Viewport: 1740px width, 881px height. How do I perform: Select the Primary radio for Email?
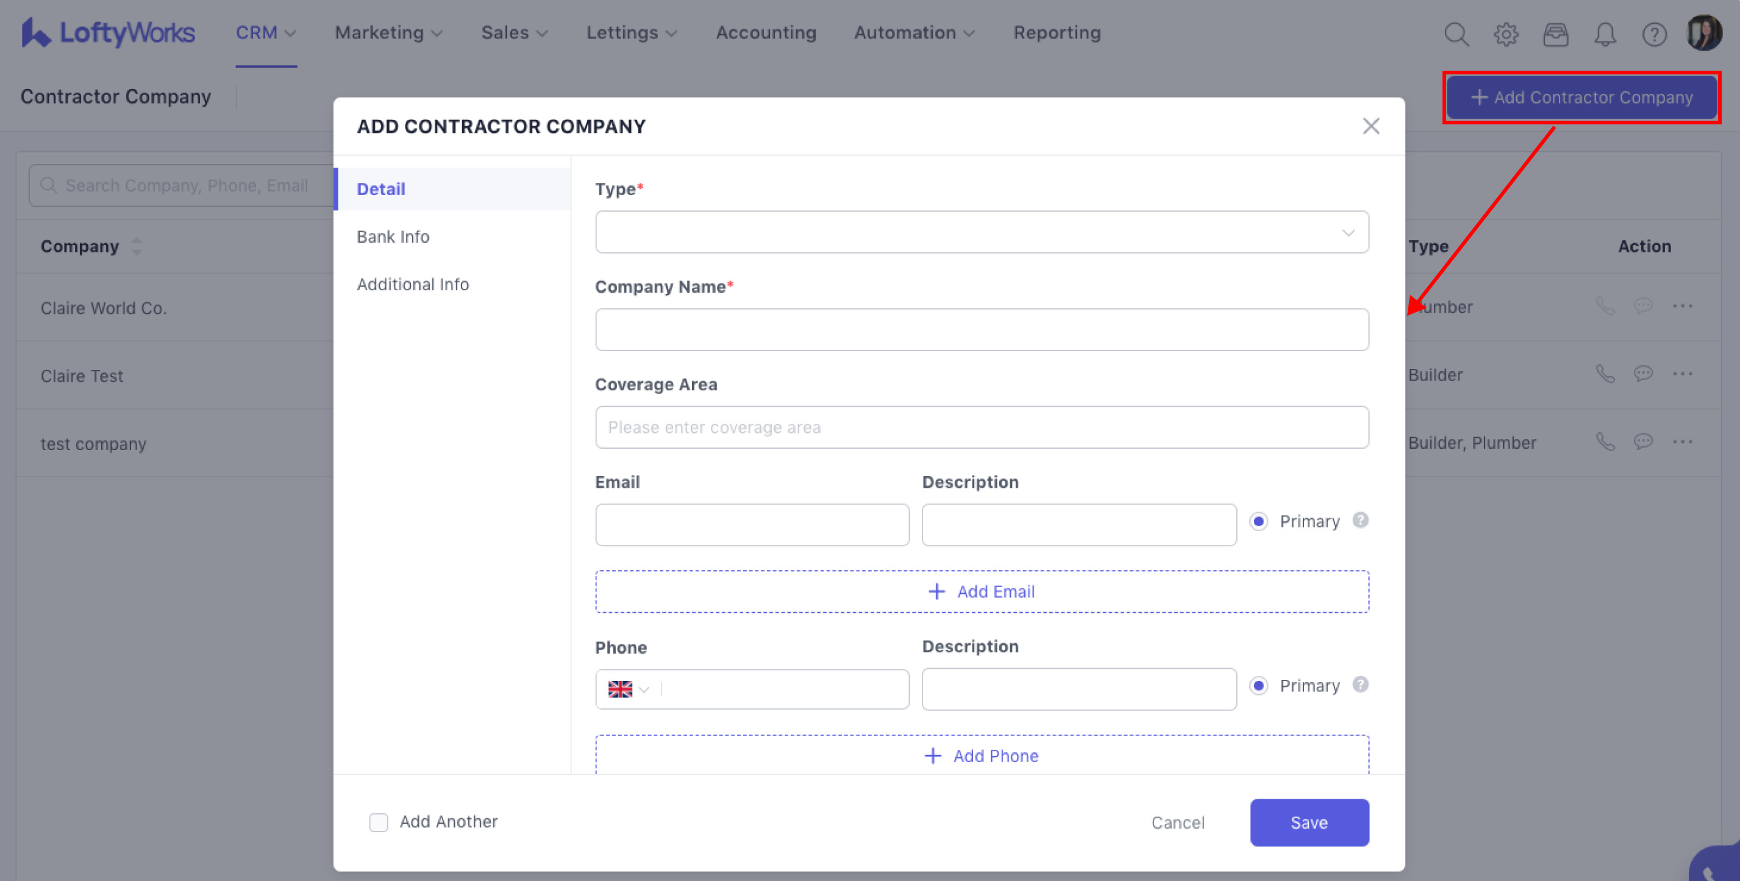pos(1258,521)
